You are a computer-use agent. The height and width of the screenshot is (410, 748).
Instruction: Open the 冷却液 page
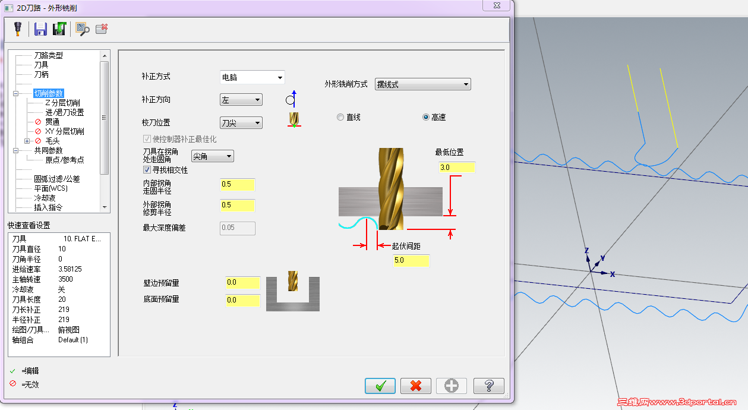click(x=45, y=198)
